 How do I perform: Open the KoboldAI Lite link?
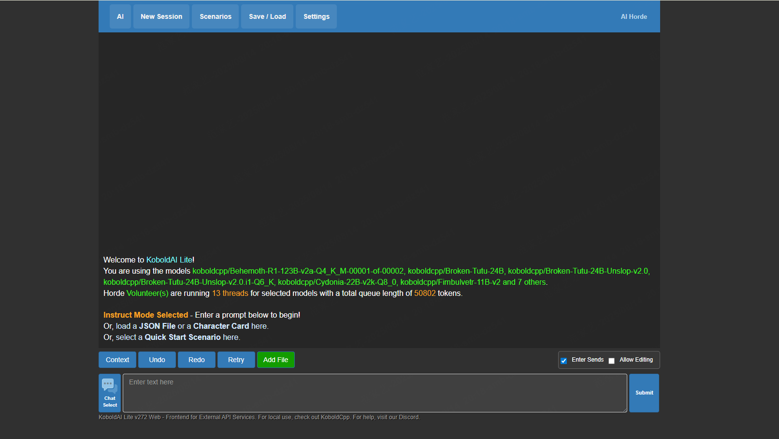(169, 260)
